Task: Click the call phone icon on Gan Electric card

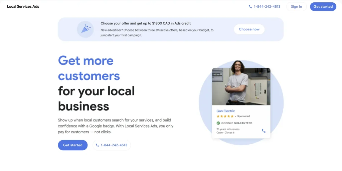Action: 264,131
